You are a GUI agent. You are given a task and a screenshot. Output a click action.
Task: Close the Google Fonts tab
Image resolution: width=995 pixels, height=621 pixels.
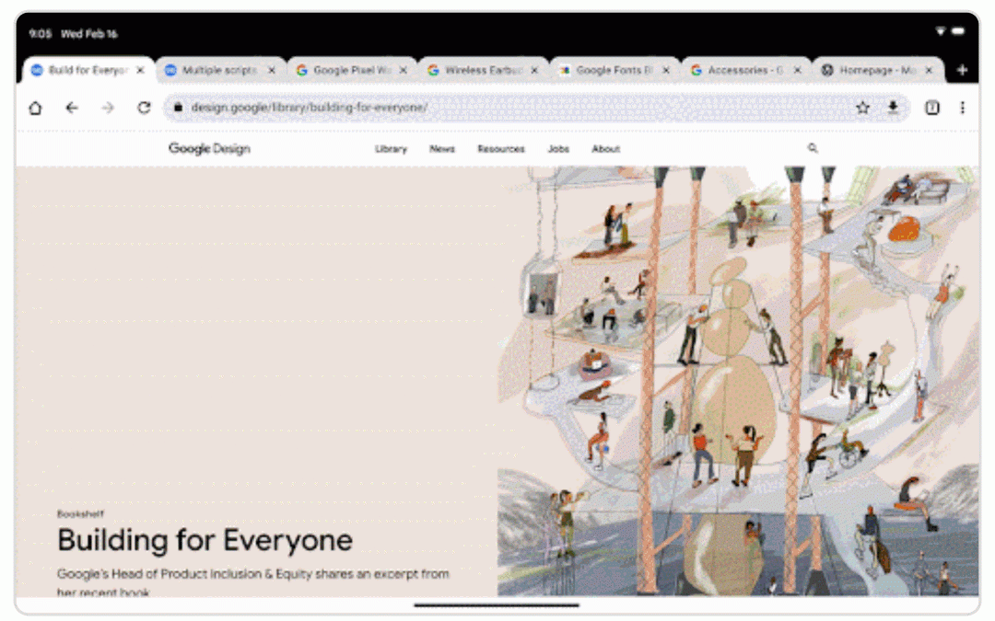(x=666, y=70)
